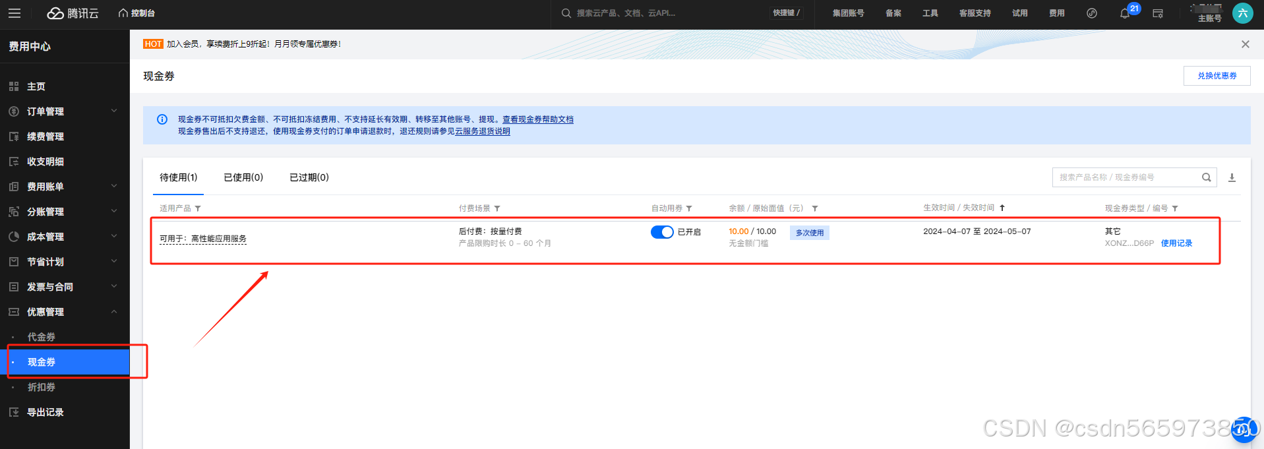Screen dimensions: 1264x449
Task: Open 试用 menu item
Action: [x=1020, y=13]
